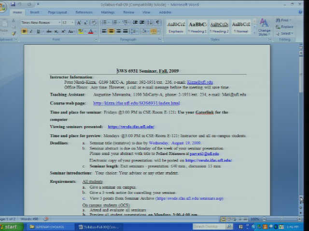Image resolution: width=309 pixels, height=231 pixels.
Task: Switch to the Add-Ins tab
Action: click(165, 12)
